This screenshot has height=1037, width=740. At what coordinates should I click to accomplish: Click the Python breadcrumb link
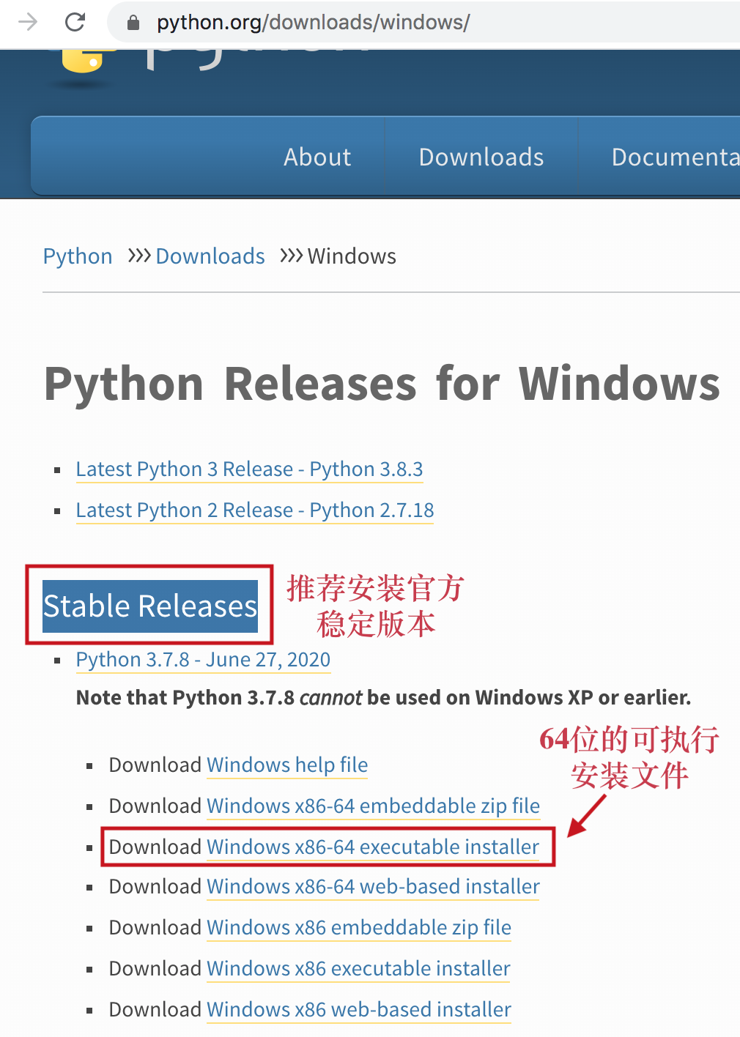pos(77,256)
